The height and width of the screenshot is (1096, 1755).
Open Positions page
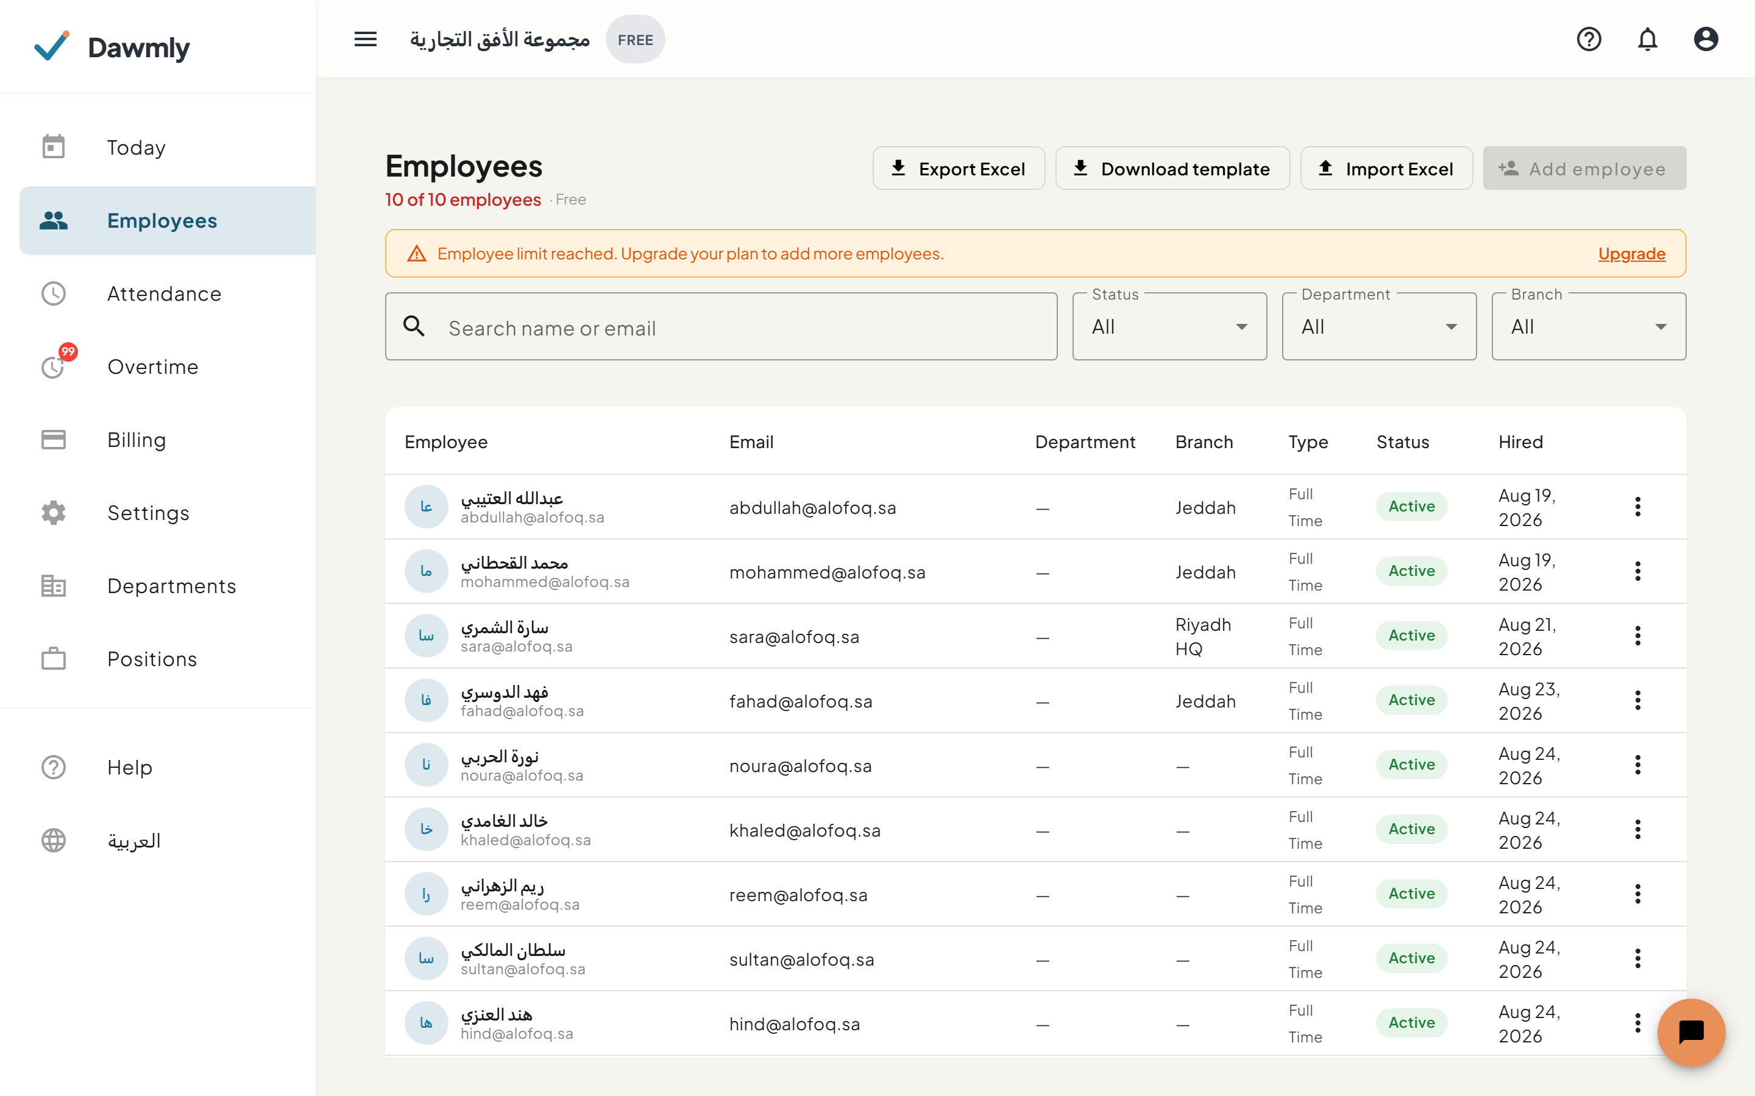tap(168, 659)
